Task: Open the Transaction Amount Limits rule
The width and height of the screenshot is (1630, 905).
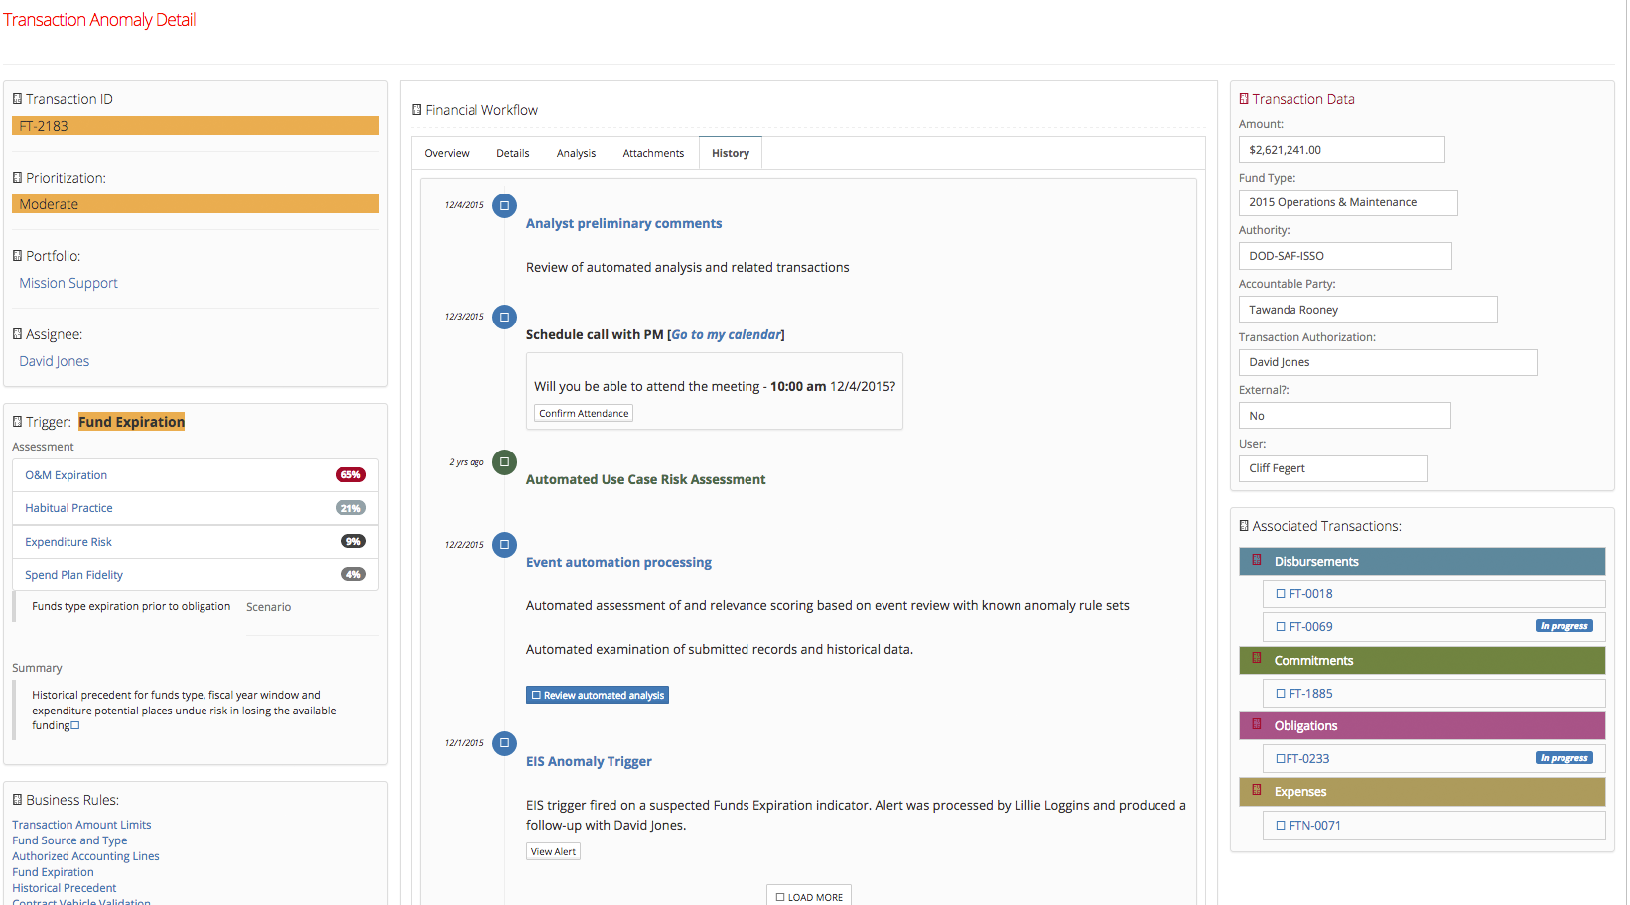Action: [x=81, y=825]
